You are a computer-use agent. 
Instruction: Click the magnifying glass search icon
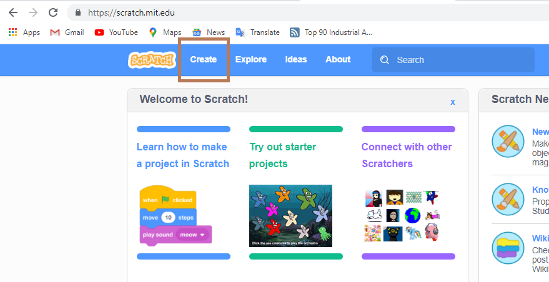click(385, 60)
